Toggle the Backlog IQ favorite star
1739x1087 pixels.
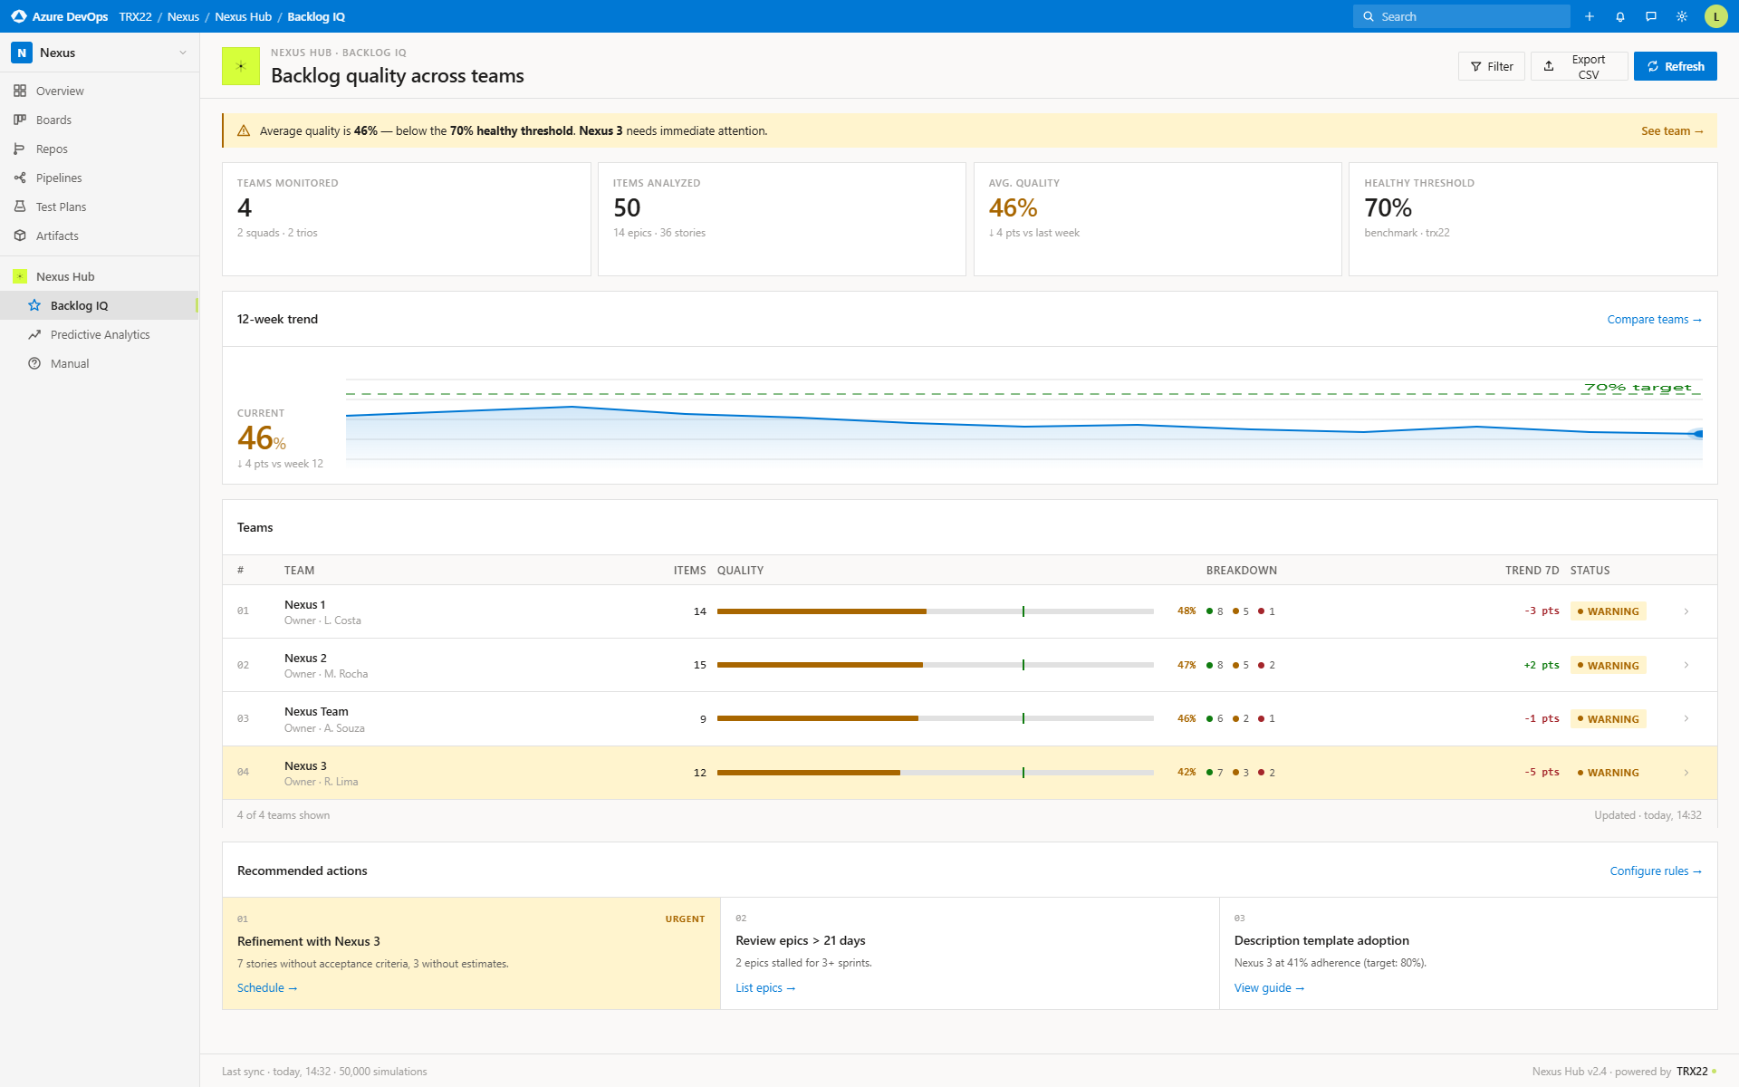[34, 305]
